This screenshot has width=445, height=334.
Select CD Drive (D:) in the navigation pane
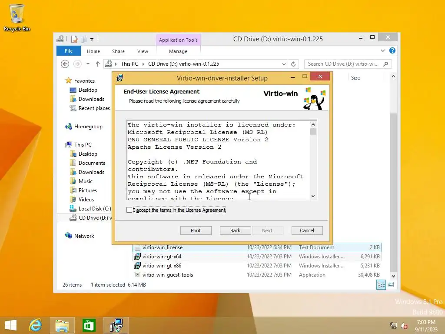[85, 217]
